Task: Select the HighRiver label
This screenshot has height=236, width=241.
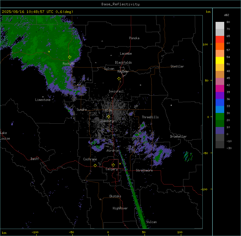Action: click(120, 208)
